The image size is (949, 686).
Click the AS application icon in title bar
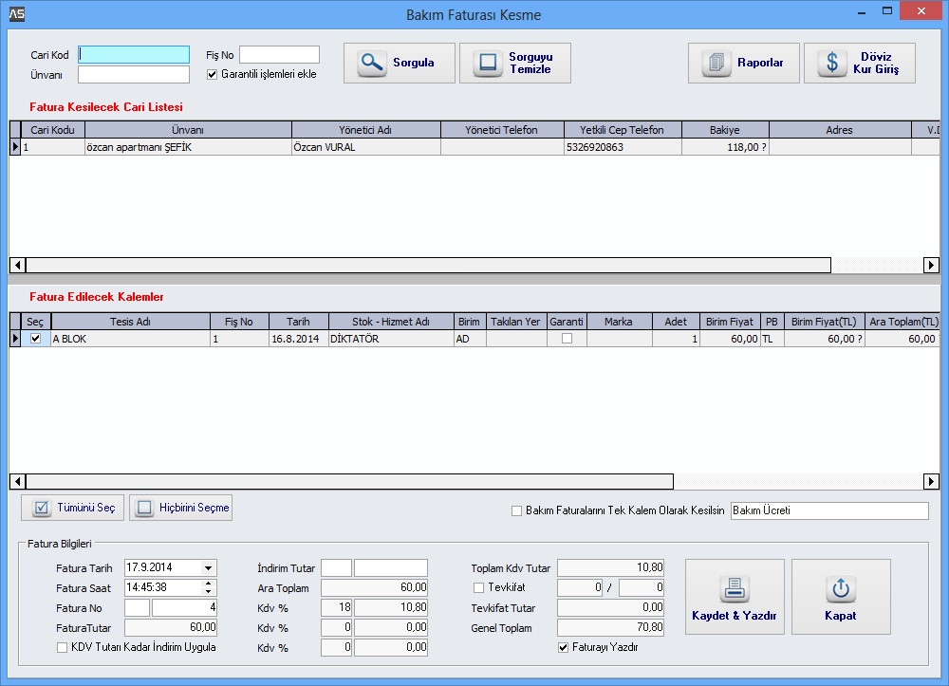[x=17, y=14]
